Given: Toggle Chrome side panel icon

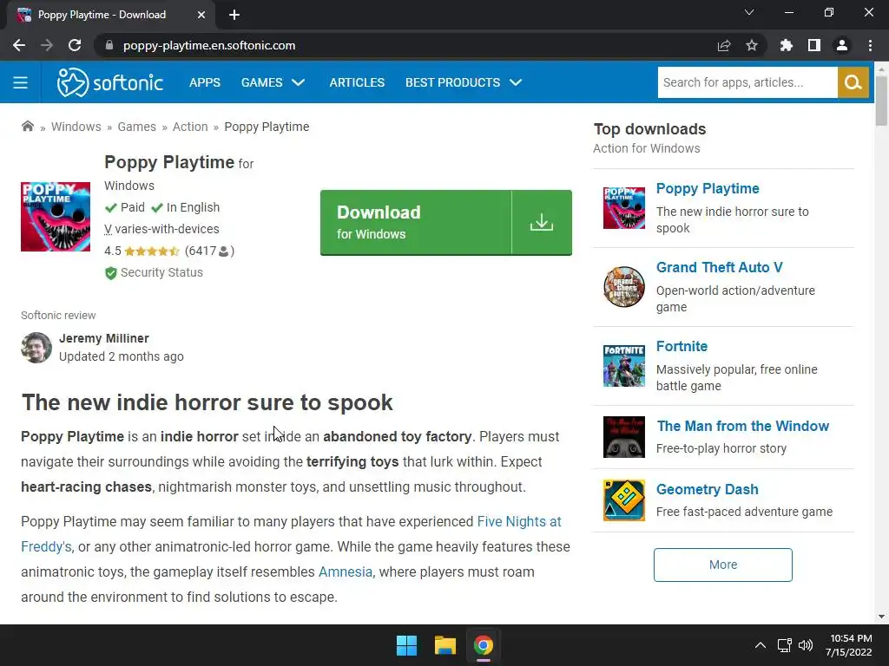Looking at the screenshot, I should (814, 45).
